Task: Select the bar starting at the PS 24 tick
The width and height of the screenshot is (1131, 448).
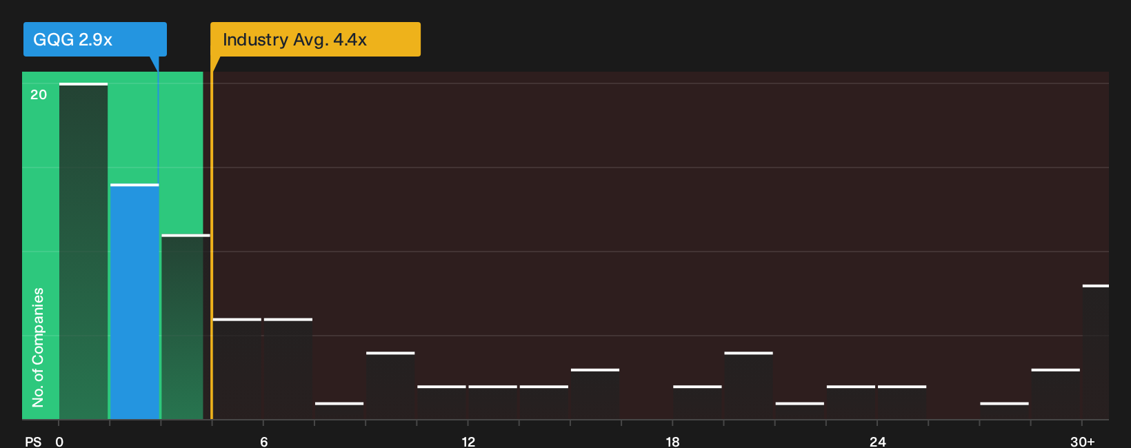Action: coord(902,403)
